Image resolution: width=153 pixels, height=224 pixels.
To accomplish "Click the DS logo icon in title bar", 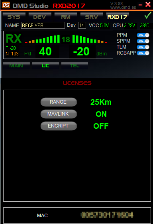I will [6, 5].
